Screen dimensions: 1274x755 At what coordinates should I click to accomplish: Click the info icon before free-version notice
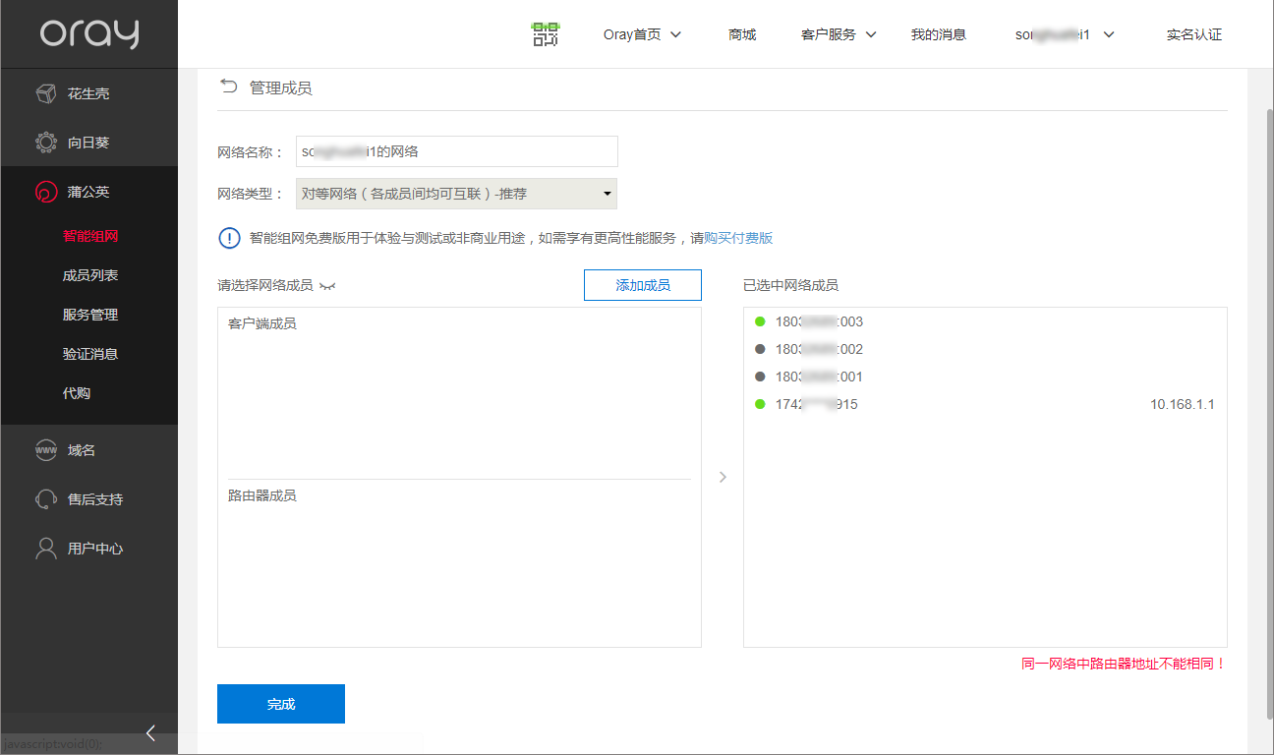pos(229,238)
